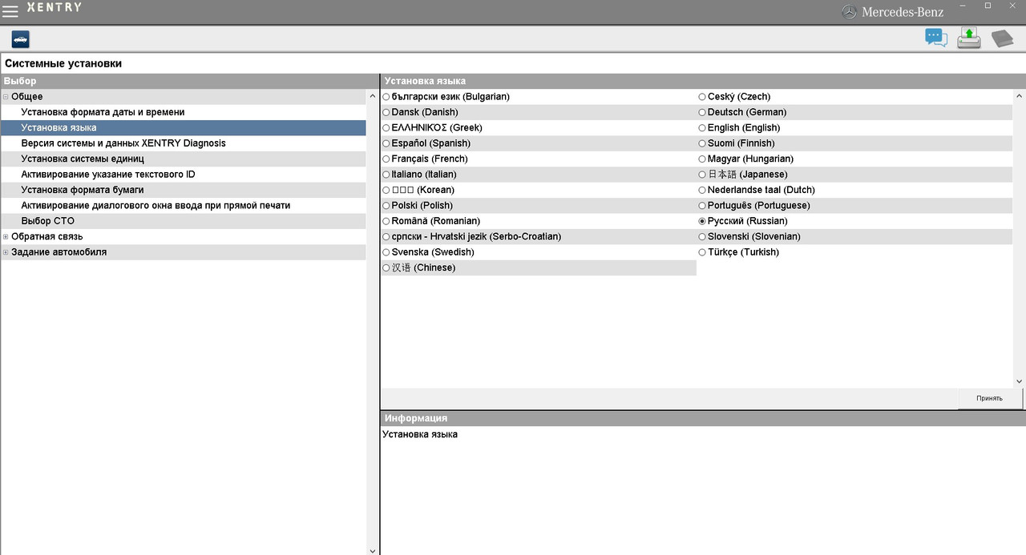The height and width of the screenshot is (555, 1026).
Task: Select Установка языка tree item
Action: point(183,128)
